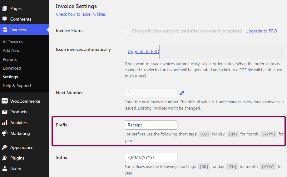
Task: Click Upgrade to PRO link for automatic invoices
Action: click(144, 52)
